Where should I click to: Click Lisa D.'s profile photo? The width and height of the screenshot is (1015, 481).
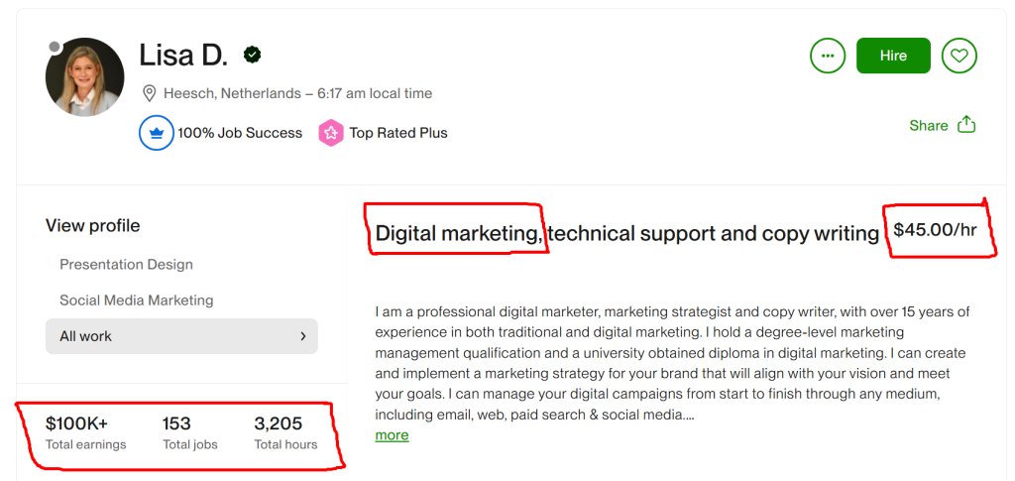pos(85,77)
